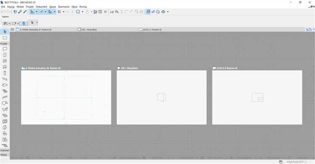Viewport: 315px width, 164px height.
Task: Click the Trace reference toolbar icon
Action: click(78, 12)
